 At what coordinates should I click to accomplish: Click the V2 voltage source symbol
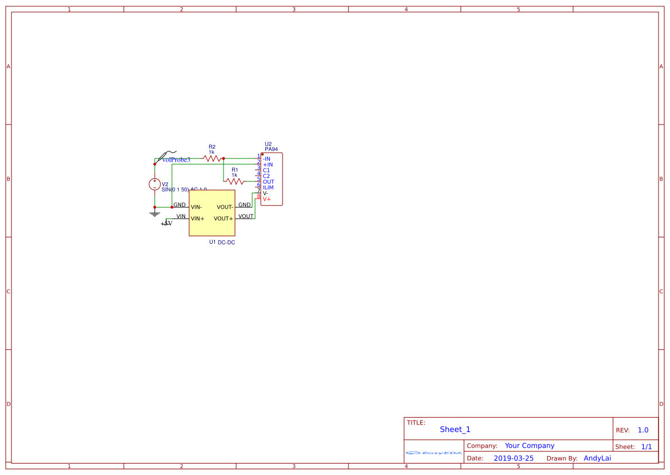155,184
